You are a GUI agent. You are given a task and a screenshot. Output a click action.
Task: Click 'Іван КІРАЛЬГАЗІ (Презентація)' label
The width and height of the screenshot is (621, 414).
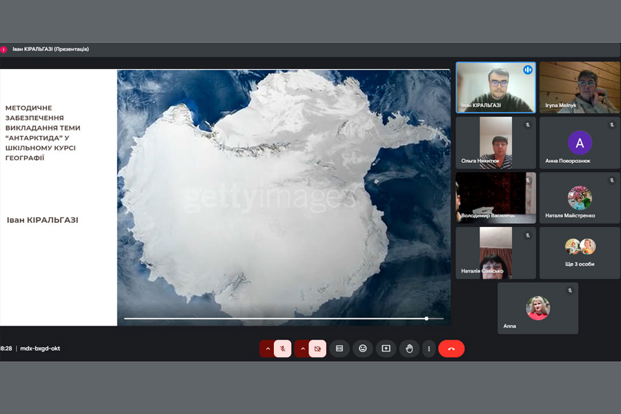(50, 49)
